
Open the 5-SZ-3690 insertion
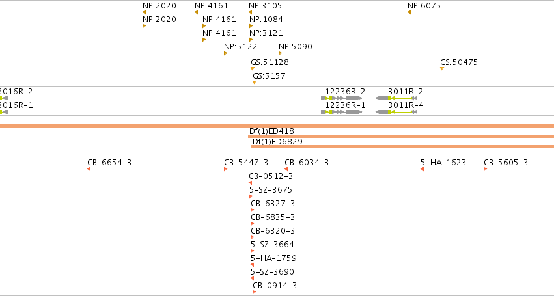pos(253,278)
